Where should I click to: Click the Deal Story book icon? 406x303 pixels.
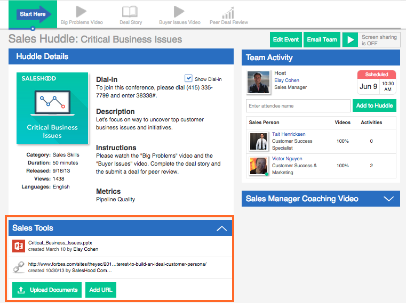coord(130,12)
